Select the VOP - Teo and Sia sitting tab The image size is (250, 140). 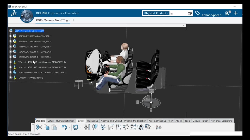click(52, 20)
